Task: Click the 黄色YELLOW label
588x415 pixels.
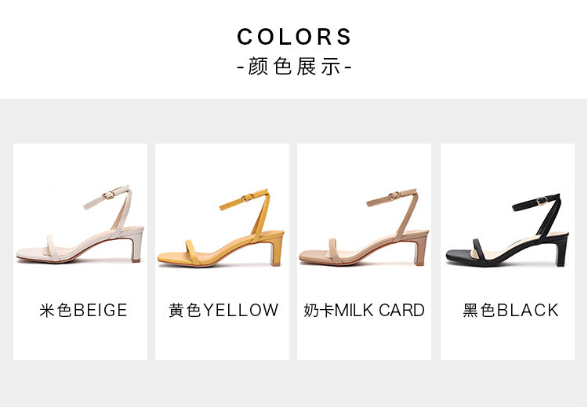Action: 223,311
